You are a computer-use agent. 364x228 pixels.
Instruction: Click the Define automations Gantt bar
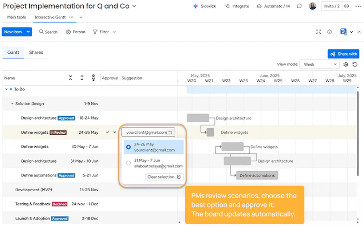(257, 176)
